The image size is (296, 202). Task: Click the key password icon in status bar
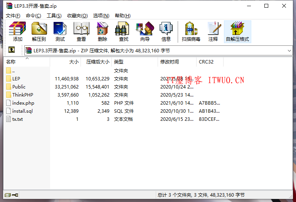tap(15, 195)
